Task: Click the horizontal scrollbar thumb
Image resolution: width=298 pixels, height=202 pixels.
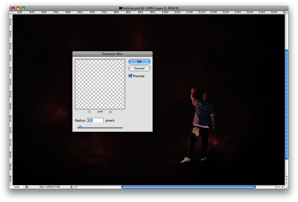Action: pos(189,187)
